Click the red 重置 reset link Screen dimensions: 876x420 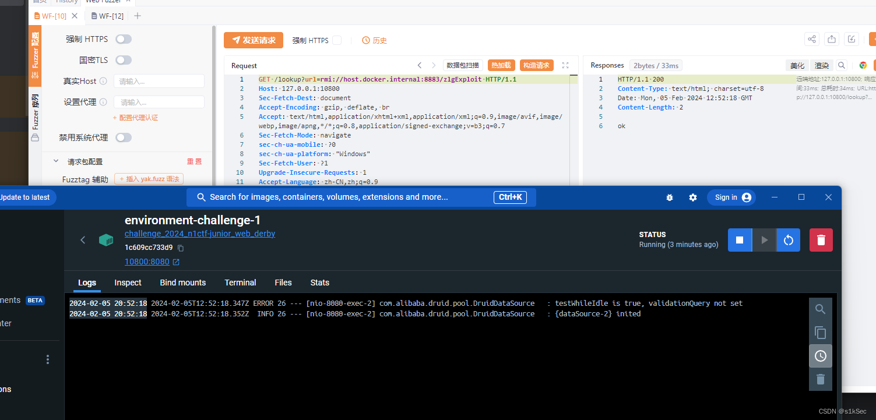coord(194,161)
